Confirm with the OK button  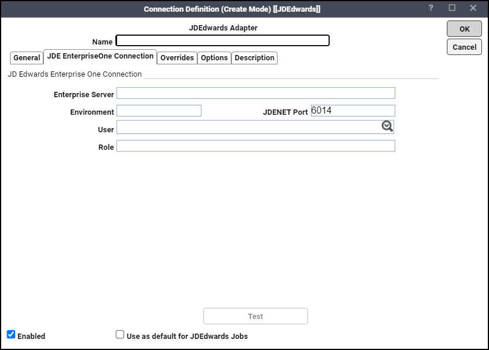[464, 29]
